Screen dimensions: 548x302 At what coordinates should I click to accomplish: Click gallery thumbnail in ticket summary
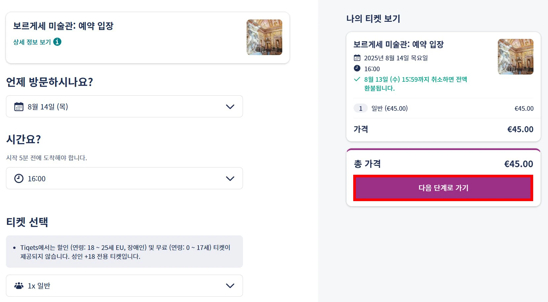coord(515,57)
